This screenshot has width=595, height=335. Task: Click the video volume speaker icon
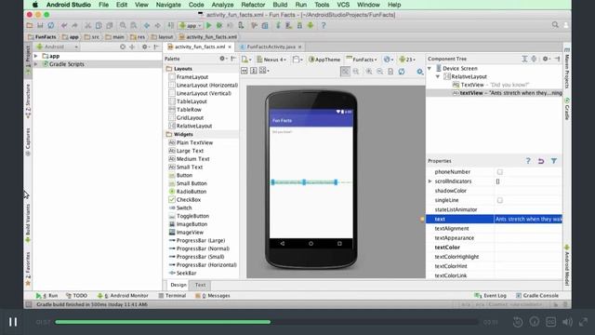[567, 322]
